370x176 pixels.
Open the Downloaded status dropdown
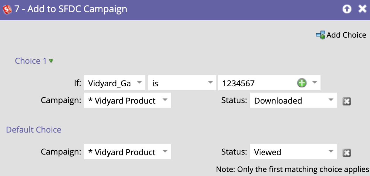pyautogui.click(x=293, y=100)
